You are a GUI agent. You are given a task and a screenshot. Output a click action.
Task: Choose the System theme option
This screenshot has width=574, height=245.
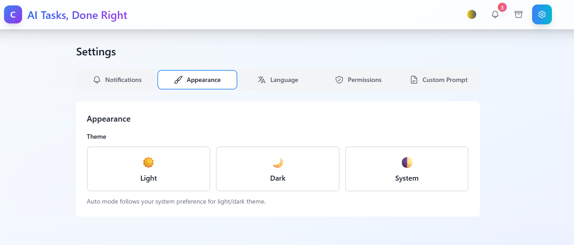(407, 169)
